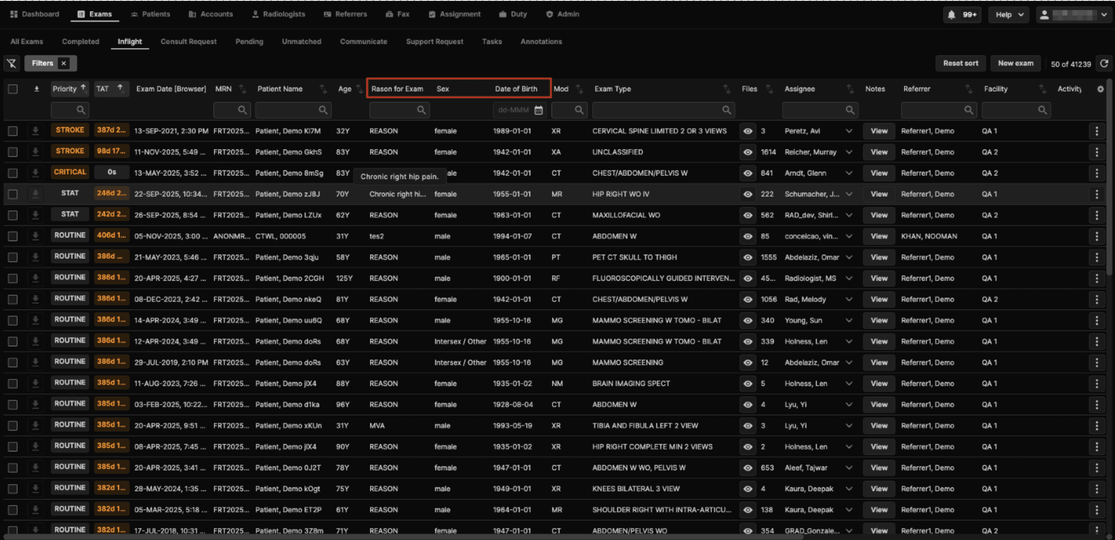
Task: Open the Date of Birth calendar picker
Action: [538, 110]
